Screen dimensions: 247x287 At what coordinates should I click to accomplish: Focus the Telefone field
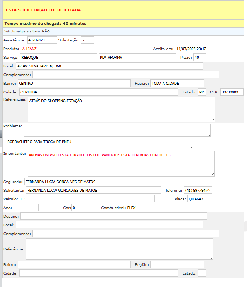click(x=198, y=190)
